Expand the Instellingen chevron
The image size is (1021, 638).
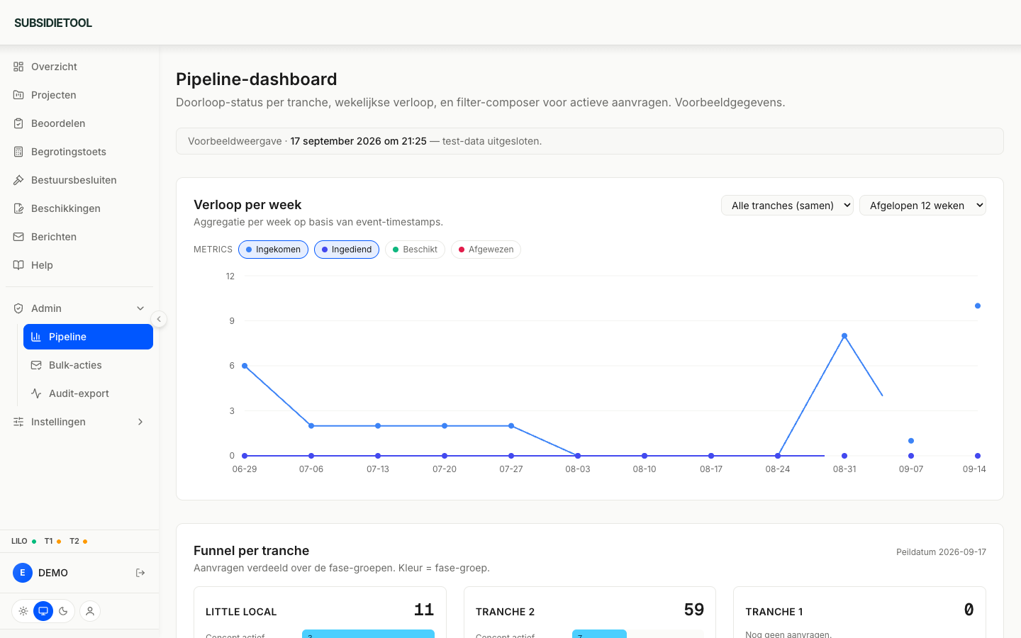tap(140, 422)
